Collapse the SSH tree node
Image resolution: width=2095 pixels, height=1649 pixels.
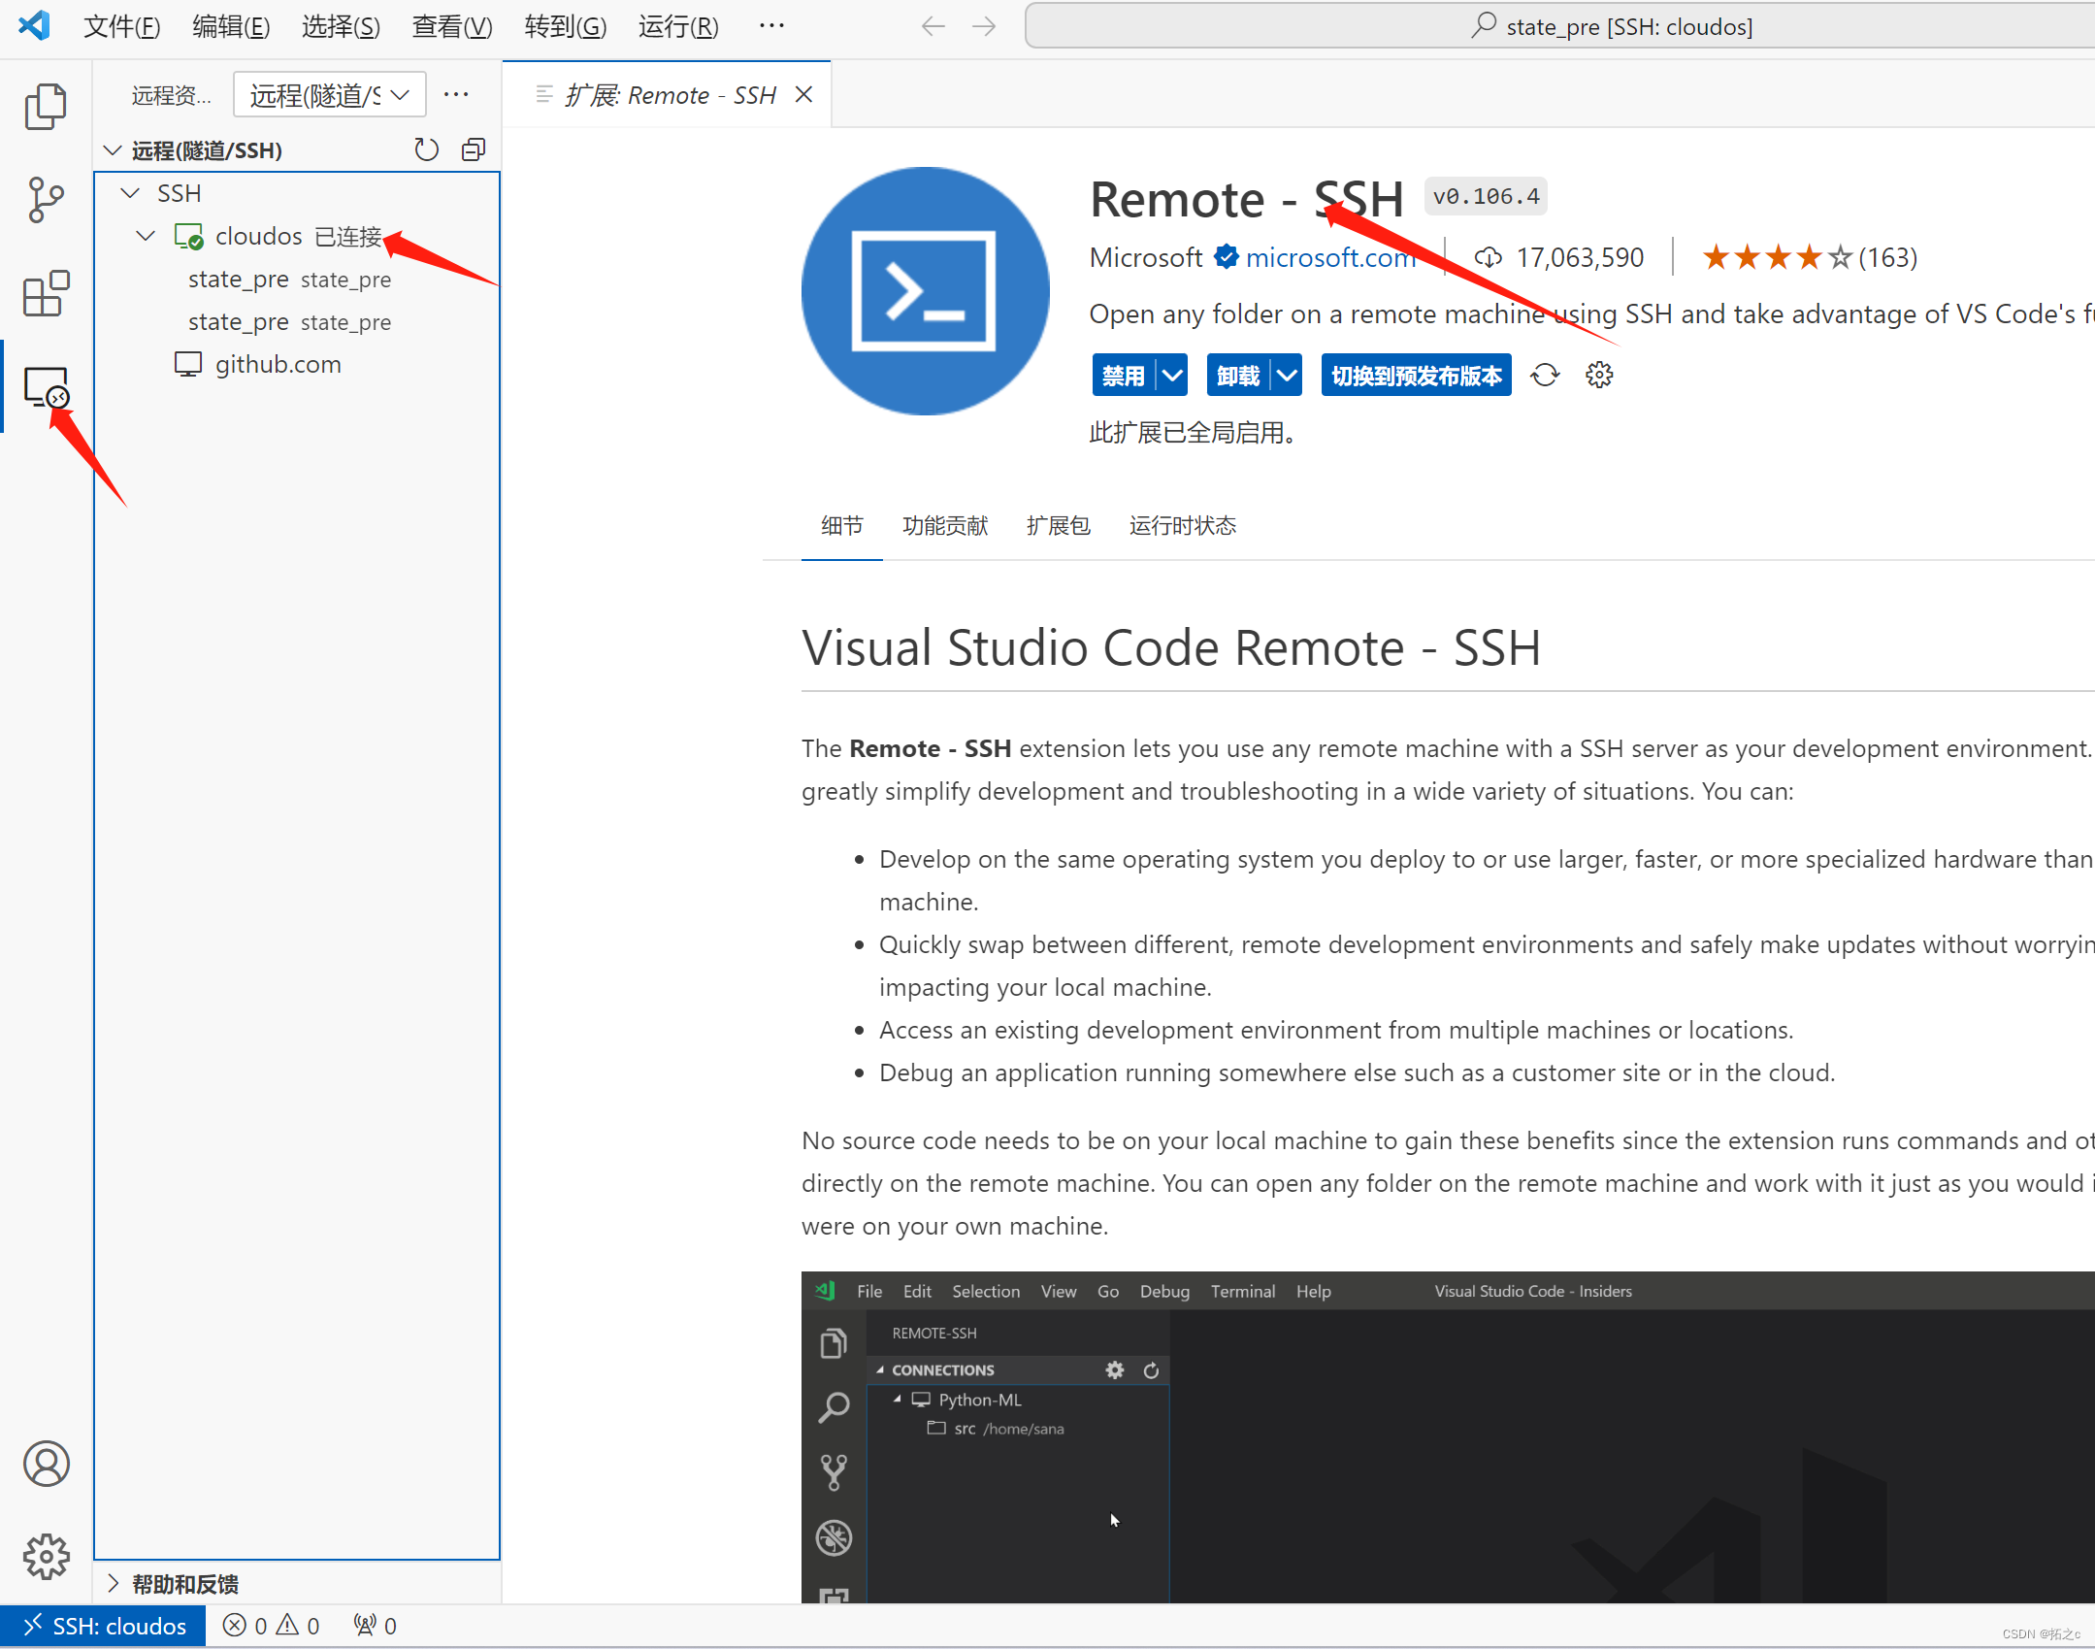pyautogui.click(x=130, y=193)
